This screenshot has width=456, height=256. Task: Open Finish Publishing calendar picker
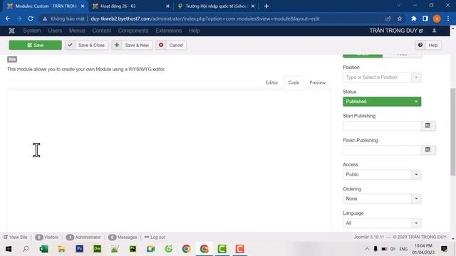tap(427, 150)
